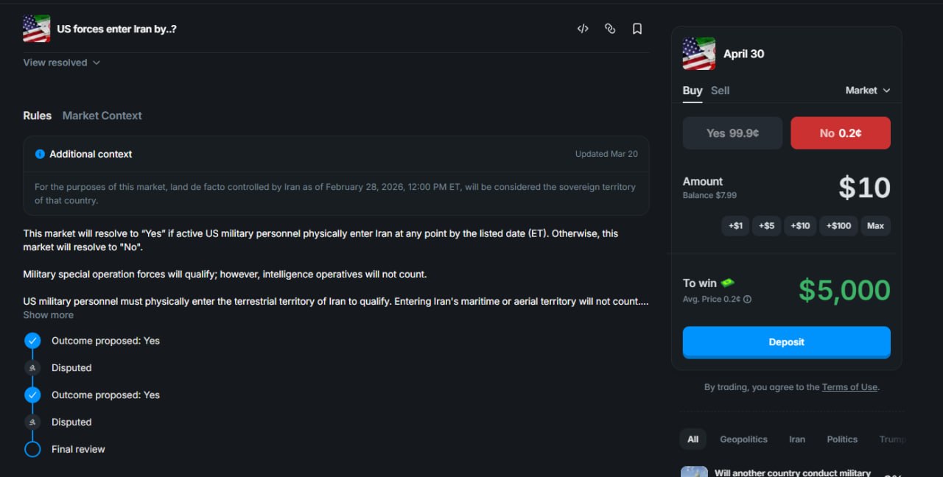Open the Terms of Use link

click(849, 387)
